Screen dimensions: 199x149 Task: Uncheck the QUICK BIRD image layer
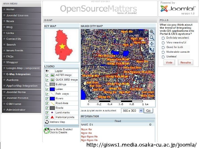coord(47,80)
